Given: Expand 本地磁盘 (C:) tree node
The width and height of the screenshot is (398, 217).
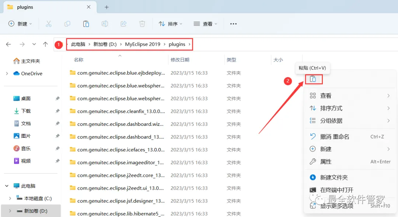Looking at the screenshot, I should [x=10, y=199].
